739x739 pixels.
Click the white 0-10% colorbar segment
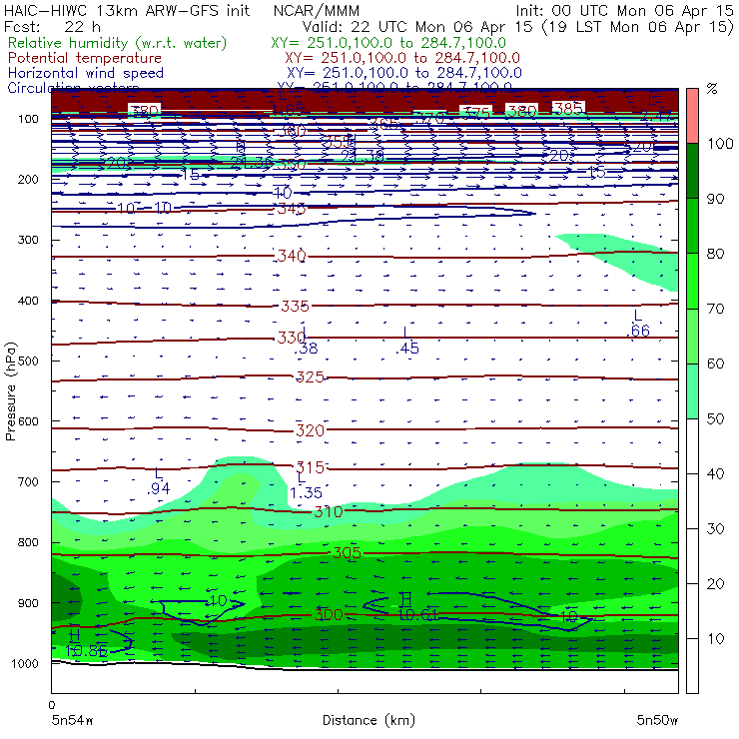(x=692, y=666)
